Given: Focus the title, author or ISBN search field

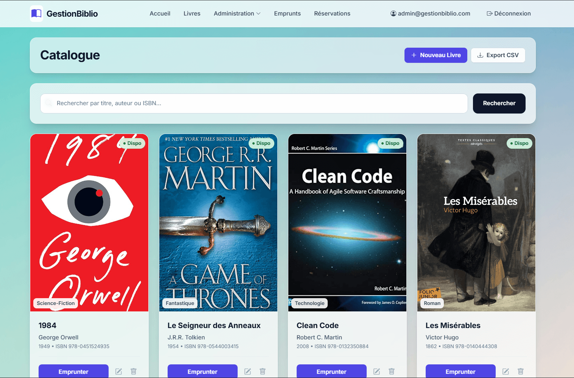Looking at the screenshot, I should point(254,103).
